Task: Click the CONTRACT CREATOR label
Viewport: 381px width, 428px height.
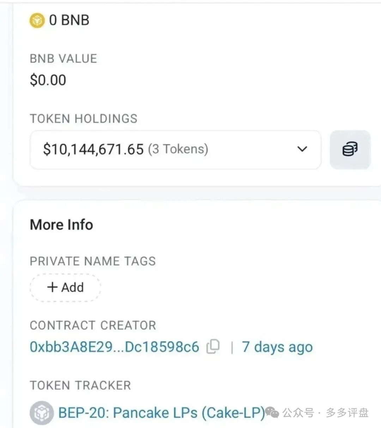Action: [93, 325]
